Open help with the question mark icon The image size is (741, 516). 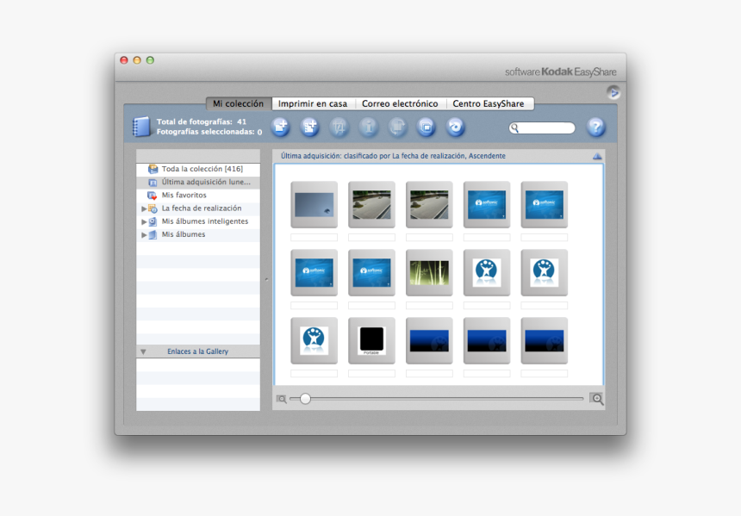click(x=595, y=127)
